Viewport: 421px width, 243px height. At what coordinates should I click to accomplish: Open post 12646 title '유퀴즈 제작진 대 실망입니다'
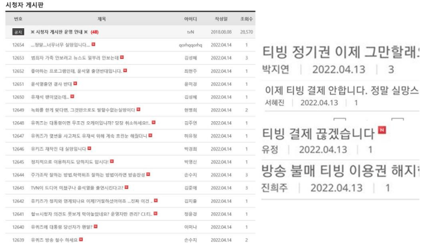coord(58,149)
